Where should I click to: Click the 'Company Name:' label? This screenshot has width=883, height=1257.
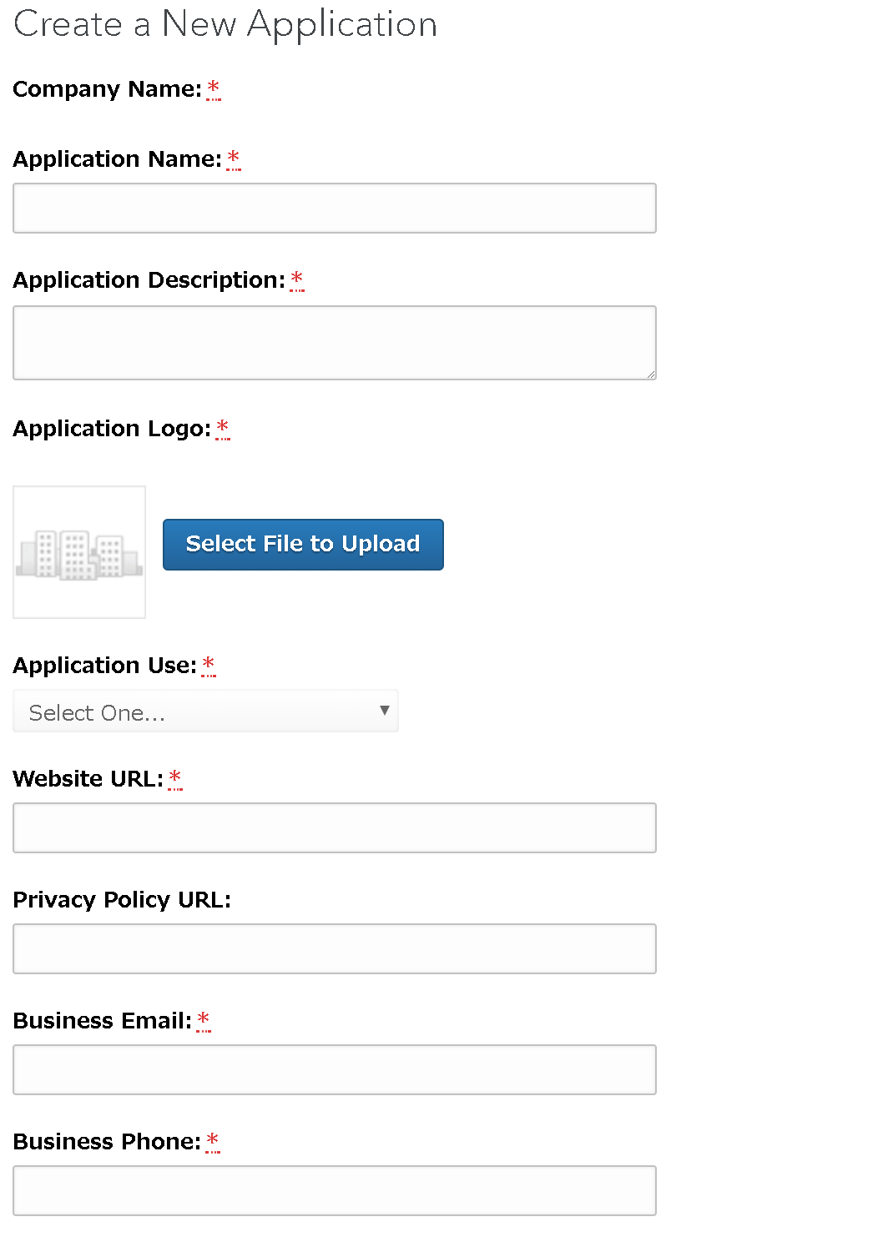click(108, 89)
